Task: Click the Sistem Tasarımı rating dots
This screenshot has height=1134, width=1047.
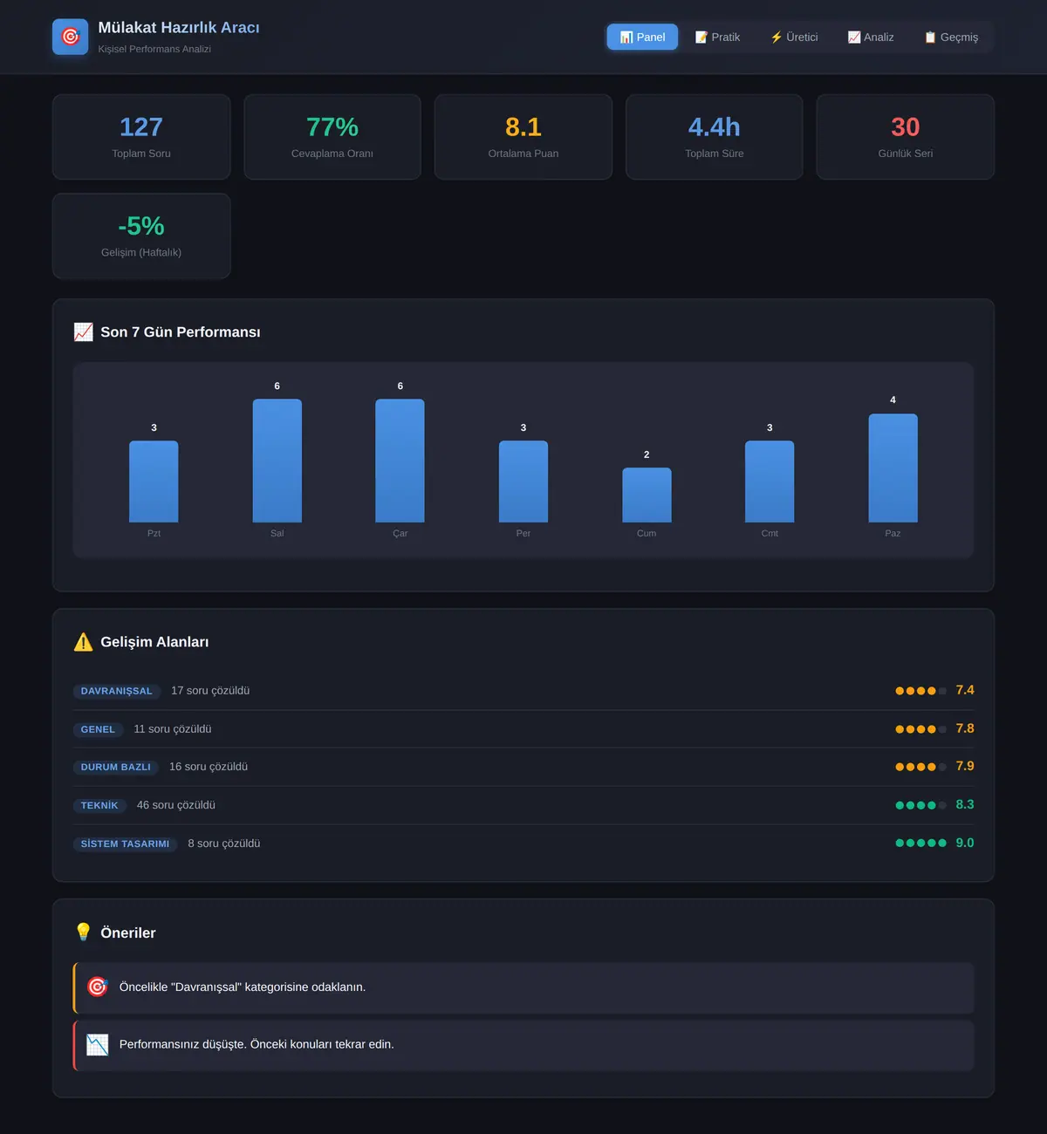Action: (920, 843)
